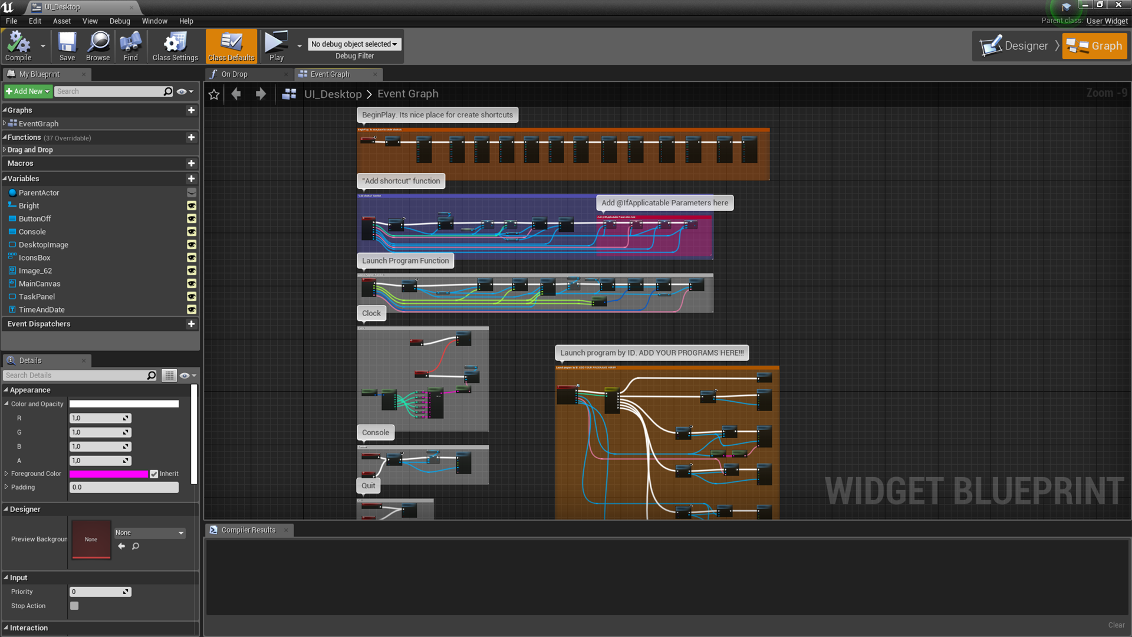Click the Compile button in toolbar
The image size is (1132, 637).
click(x=18, y=45)
